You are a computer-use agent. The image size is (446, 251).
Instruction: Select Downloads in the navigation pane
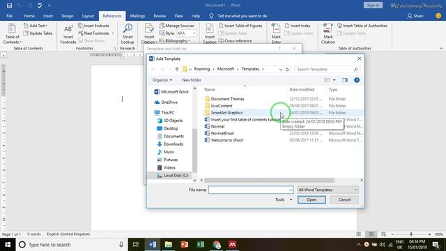[x=174, y=144]
